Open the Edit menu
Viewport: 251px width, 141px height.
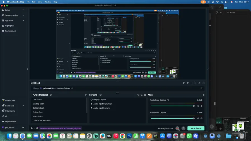(x=34, y=2)
